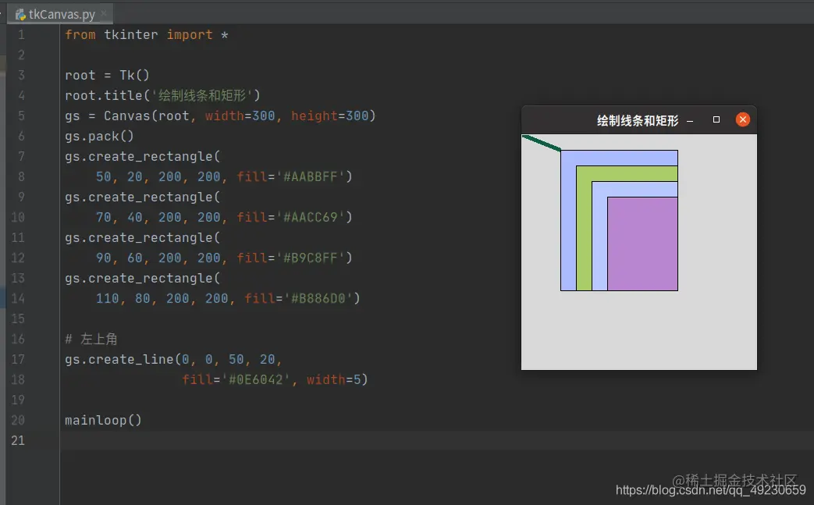Click the fill='#0E6042', width=5) line
The height and width of the screenshot is (505, 814).
point(275,379)
